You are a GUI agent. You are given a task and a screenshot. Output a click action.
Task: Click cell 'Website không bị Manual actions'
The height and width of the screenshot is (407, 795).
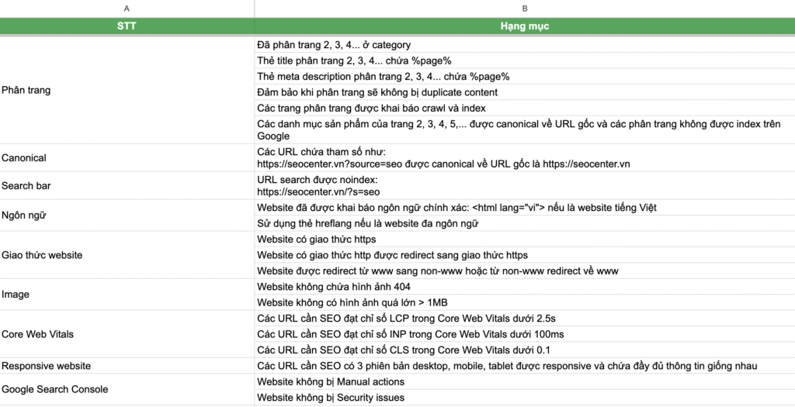(525, 381)
